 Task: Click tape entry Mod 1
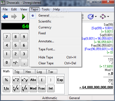(x=109, y=70)
